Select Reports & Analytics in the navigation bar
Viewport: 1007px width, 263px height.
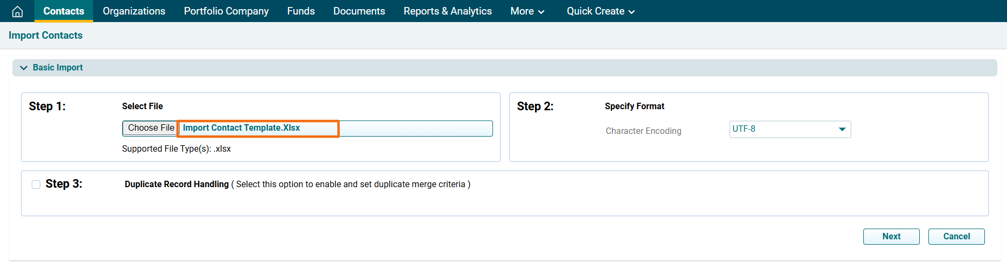(x=447, y=11)
